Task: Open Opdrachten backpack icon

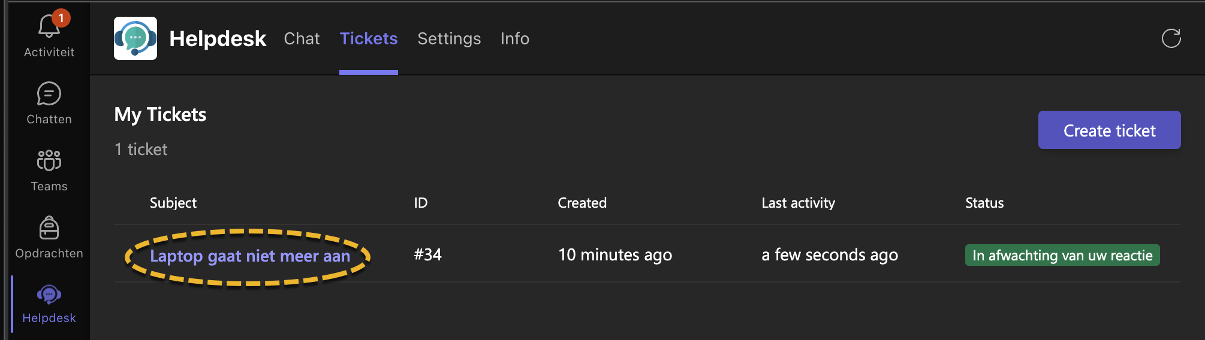Action: click(49, 228)
